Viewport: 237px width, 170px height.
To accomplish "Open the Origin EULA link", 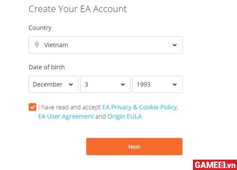I will (x=124, y=117).
